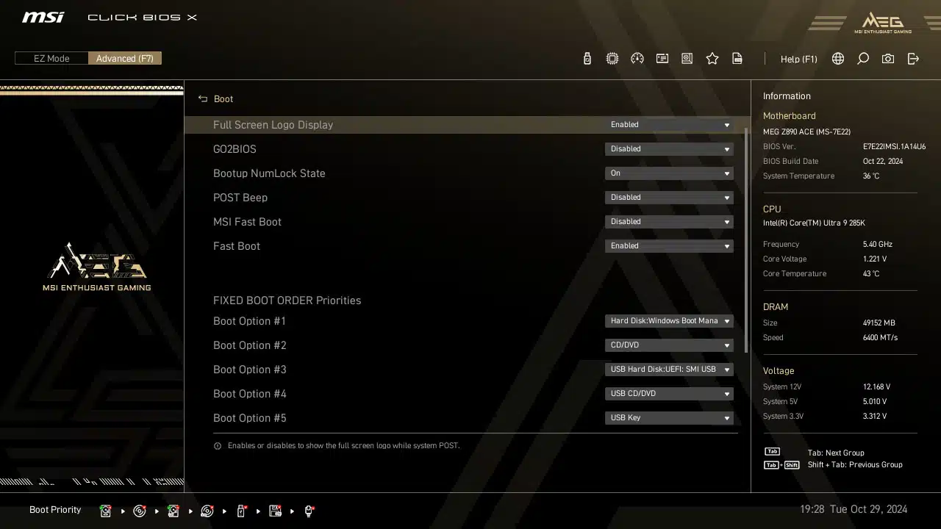Screen dimensions: 941x529
Task: Click the info icon beside the help description
Action: (218, 446)
